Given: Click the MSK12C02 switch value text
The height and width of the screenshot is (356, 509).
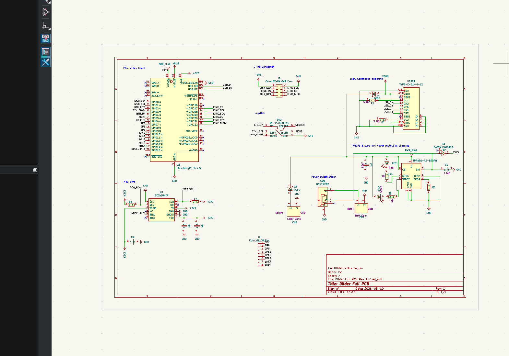Looking at the screenshot, I should 323,184.
